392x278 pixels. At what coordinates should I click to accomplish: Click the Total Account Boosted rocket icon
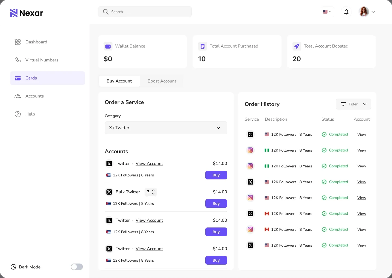point(297,46)
